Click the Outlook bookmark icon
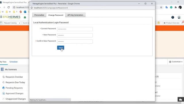184x104 pixels. coord(25,12)
